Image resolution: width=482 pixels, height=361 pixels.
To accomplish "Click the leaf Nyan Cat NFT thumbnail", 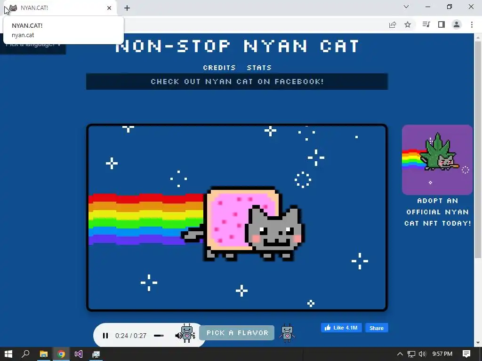I will click(x=437, y=160).
